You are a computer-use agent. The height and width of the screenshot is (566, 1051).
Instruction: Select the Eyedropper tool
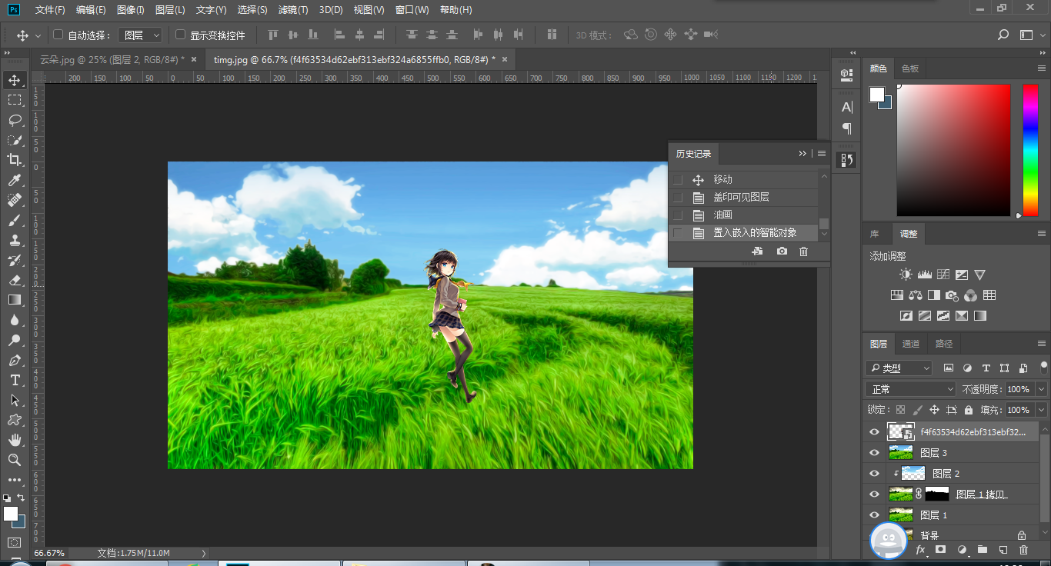[x=15, y=180]
